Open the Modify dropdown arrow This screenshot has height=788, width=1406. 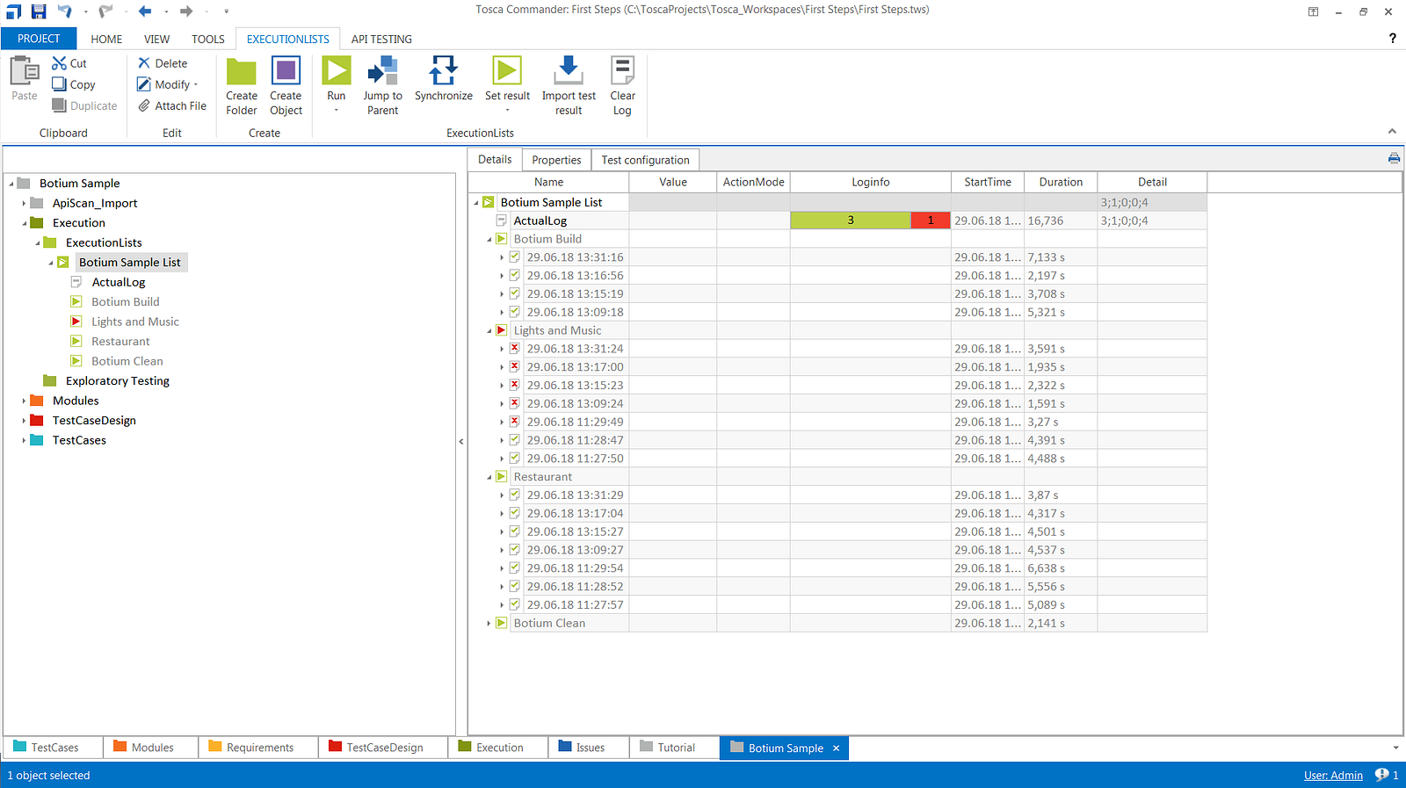click(x=196, y=85)
